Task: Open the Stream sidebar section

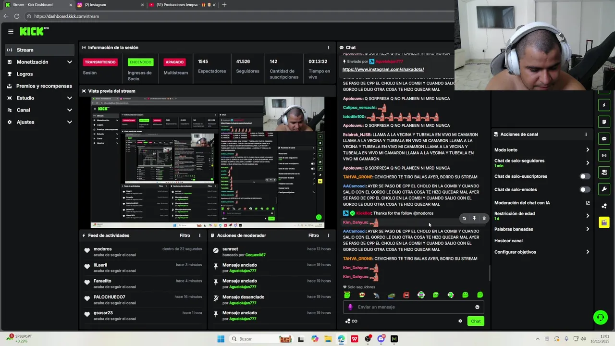Action: (40, 50)
